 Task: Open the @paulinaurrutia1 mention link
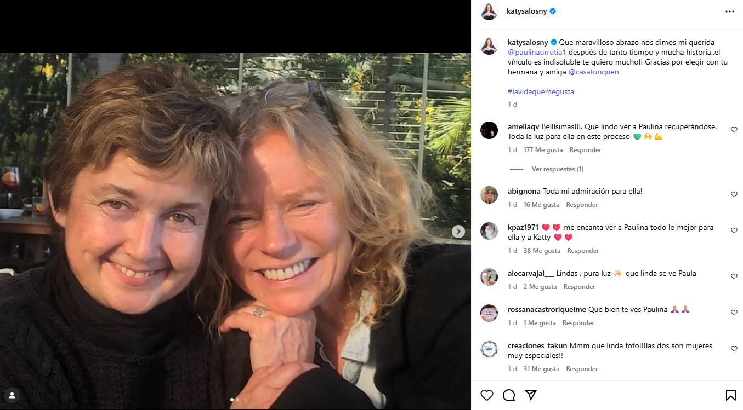tap(538, 52)
